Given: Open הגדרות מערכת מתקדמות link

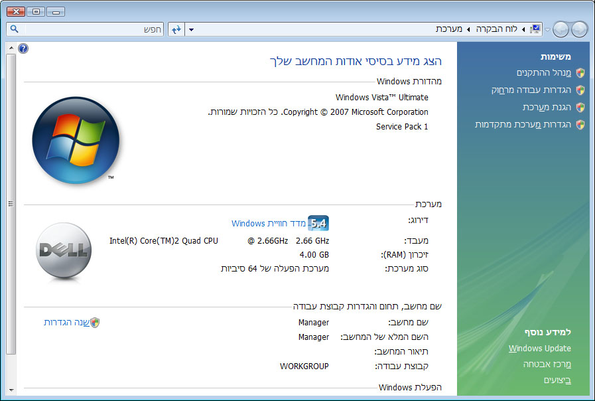Looking at the screenshot, I should 523,125.
